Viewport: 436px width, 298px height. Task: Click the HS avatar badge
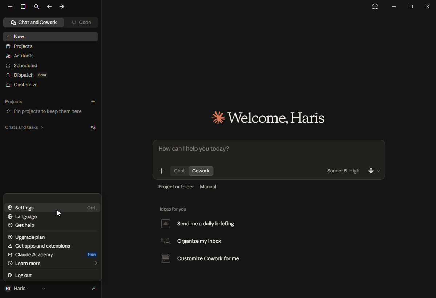[x=8, y=289]
